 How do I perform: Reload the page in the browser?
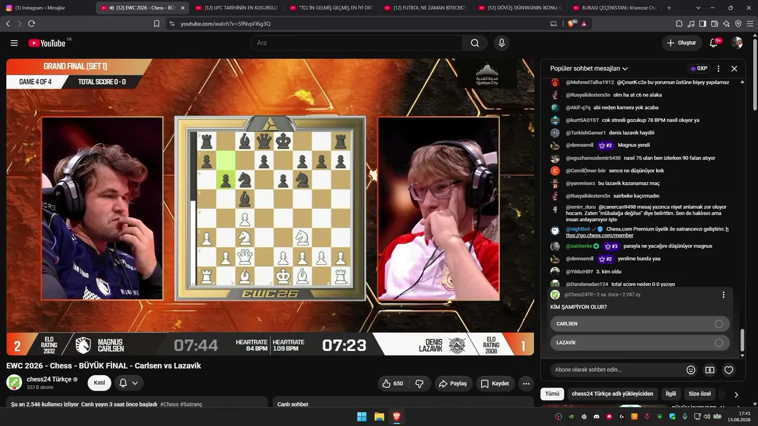click(31, 24)
